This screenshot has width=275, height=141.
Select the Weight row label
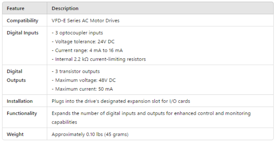click(15, 134)
